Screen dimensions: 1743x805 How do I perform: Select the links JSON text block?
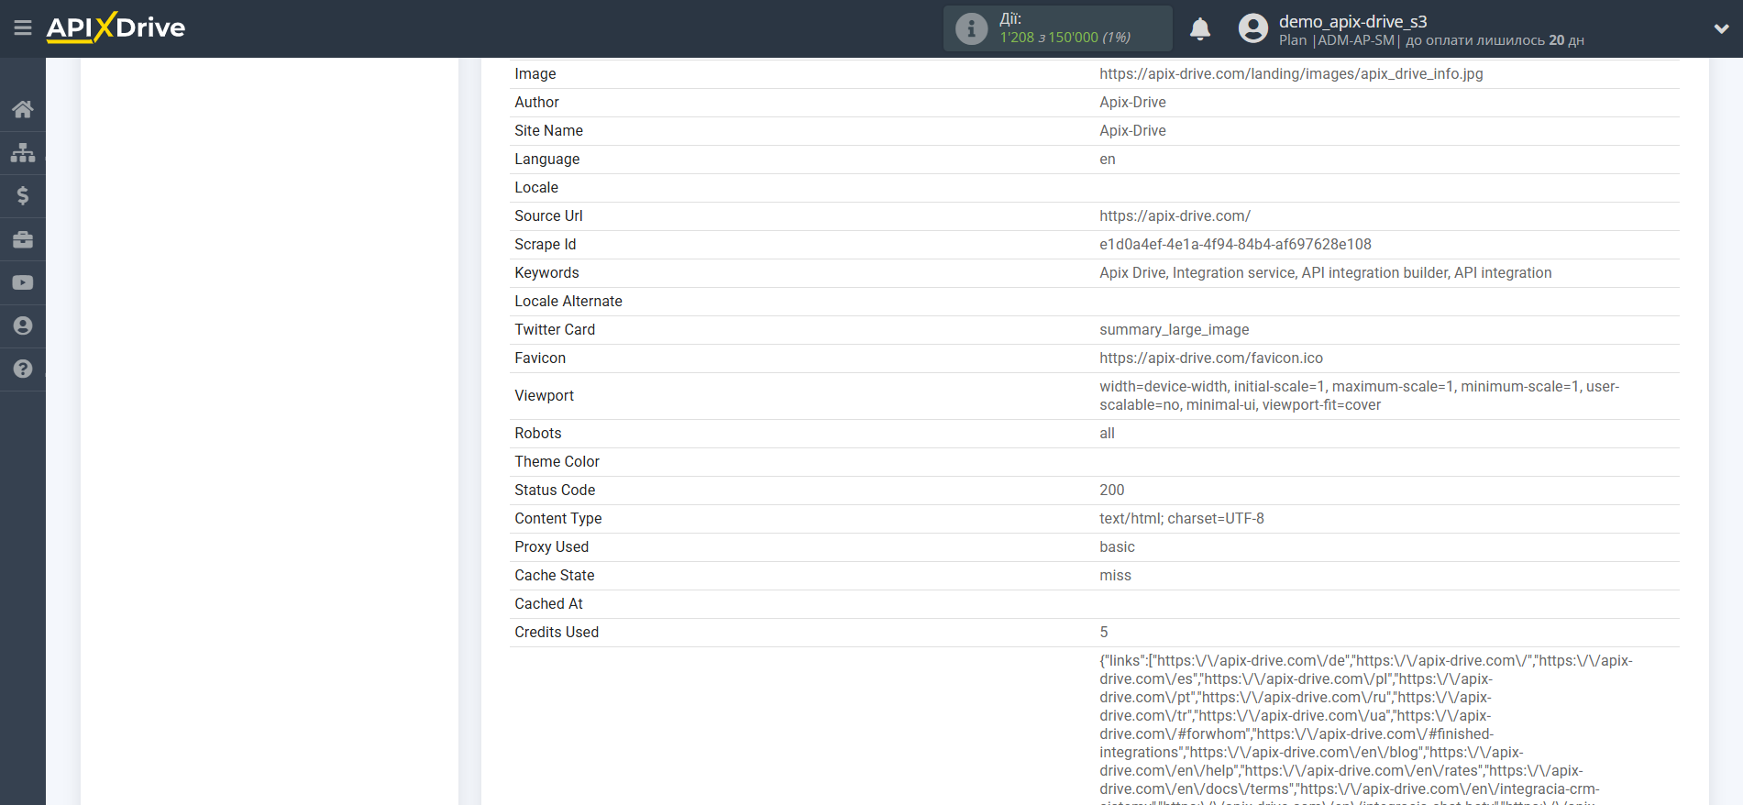pos(1366,728)
